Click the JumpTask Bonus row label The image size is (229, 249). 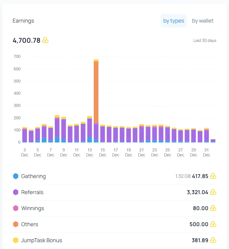(x=41, y=240)
